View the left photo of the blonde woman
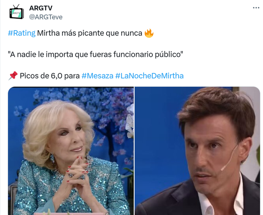 (x=71, y=151)
